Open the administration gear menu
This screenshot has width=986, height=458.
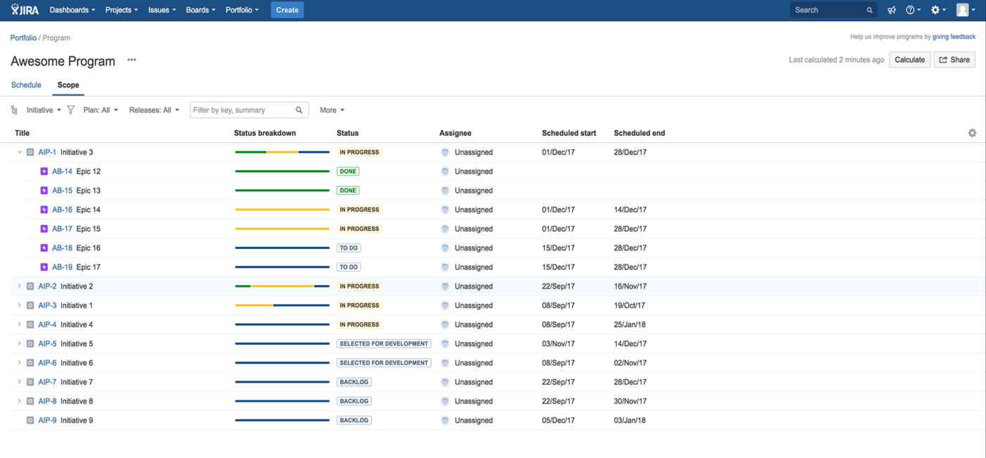[x=937, y=10]
